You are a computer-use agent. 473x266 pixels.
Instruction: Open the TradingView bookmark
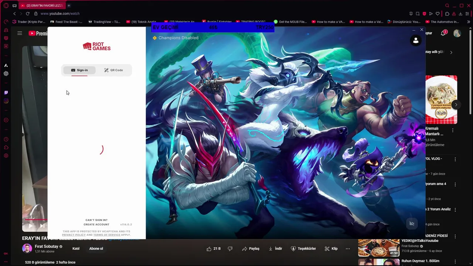click(105, 22)
